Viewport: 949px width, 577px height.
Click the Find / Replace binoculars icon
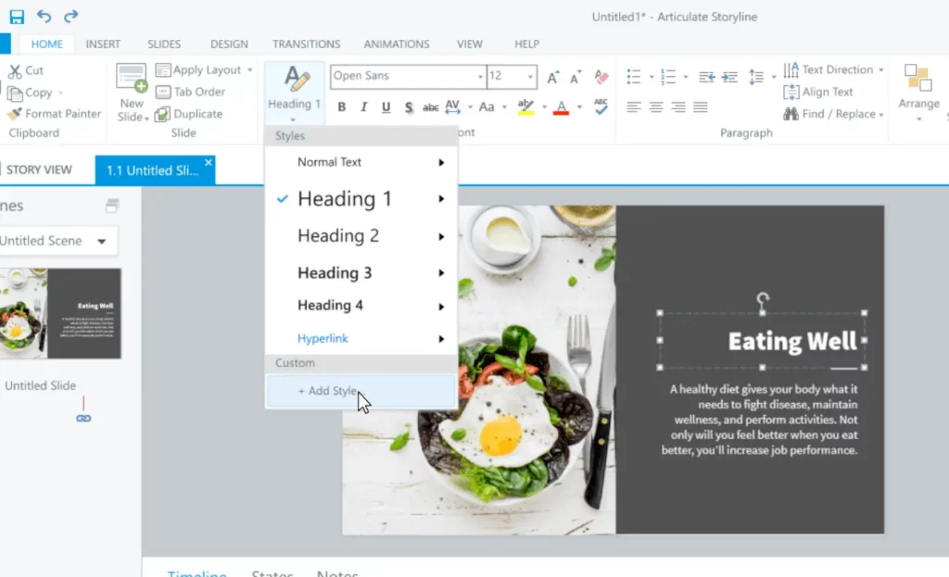pos(791,114)
